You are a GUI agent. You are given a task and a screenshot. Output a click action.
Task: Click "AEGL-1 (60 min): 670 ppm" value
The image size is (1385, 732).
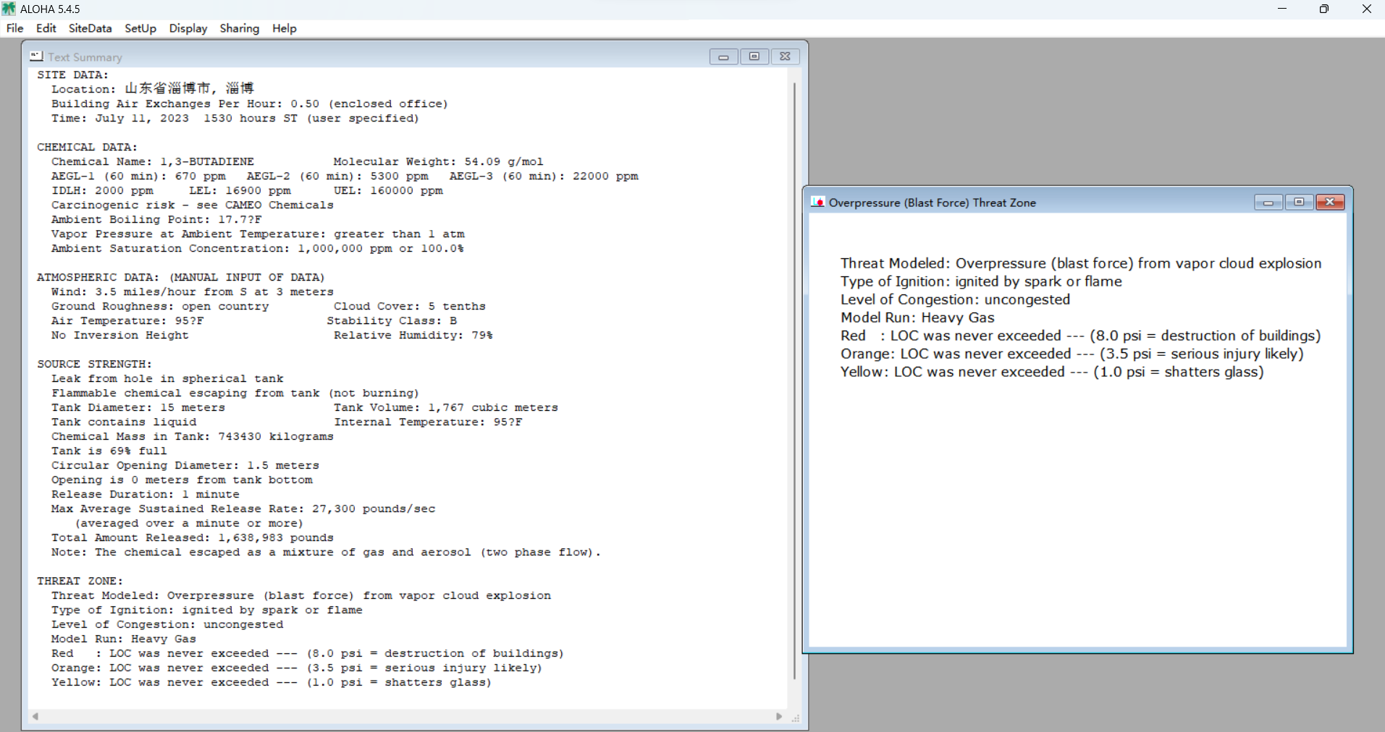point(138,176)
